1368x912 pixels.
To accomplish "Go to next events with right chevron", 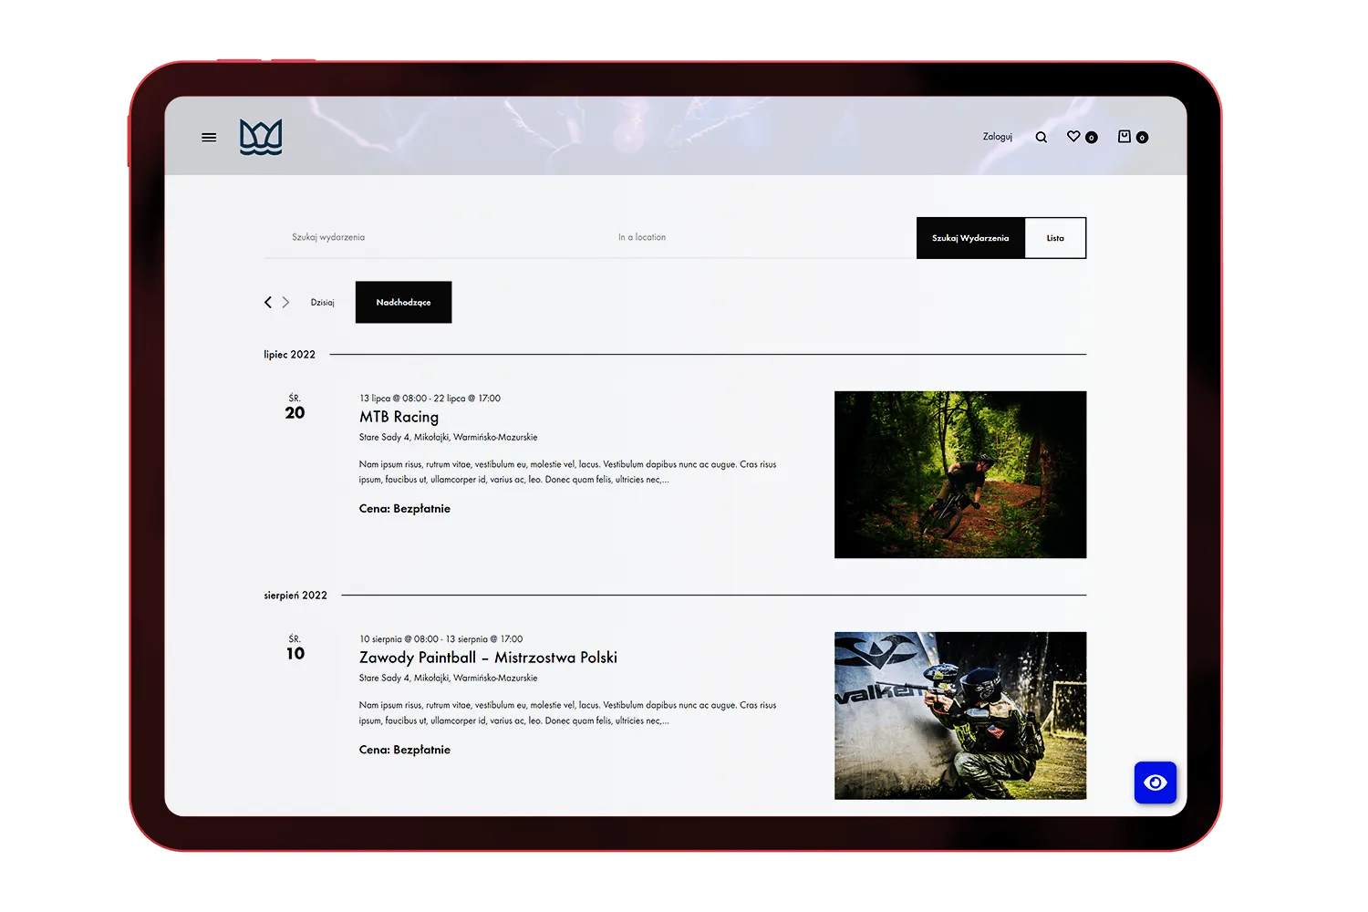I will [285, 302].
